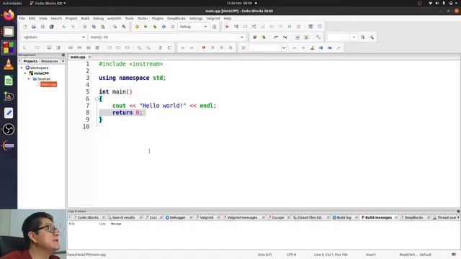Screen dimensions: 461x259
Task: Click the red Debug/Continue arrow icon
Action: [x=227, y=27]
